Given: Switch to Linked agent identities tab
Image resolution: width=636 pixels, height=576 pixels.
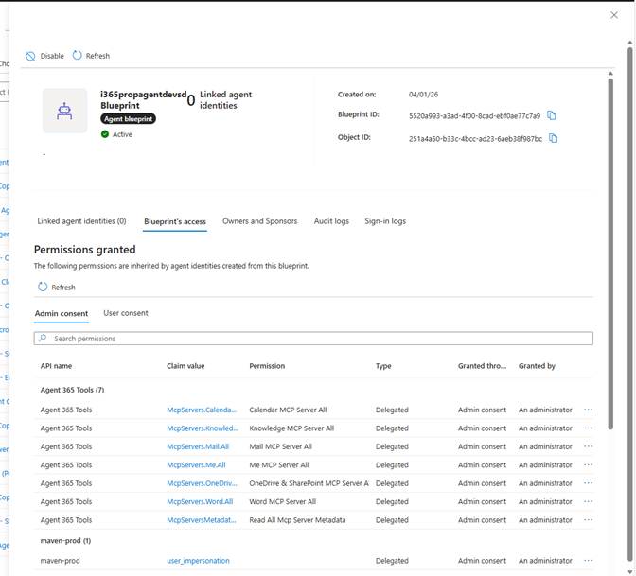Looking at the screenshot, I should point(81,221).
